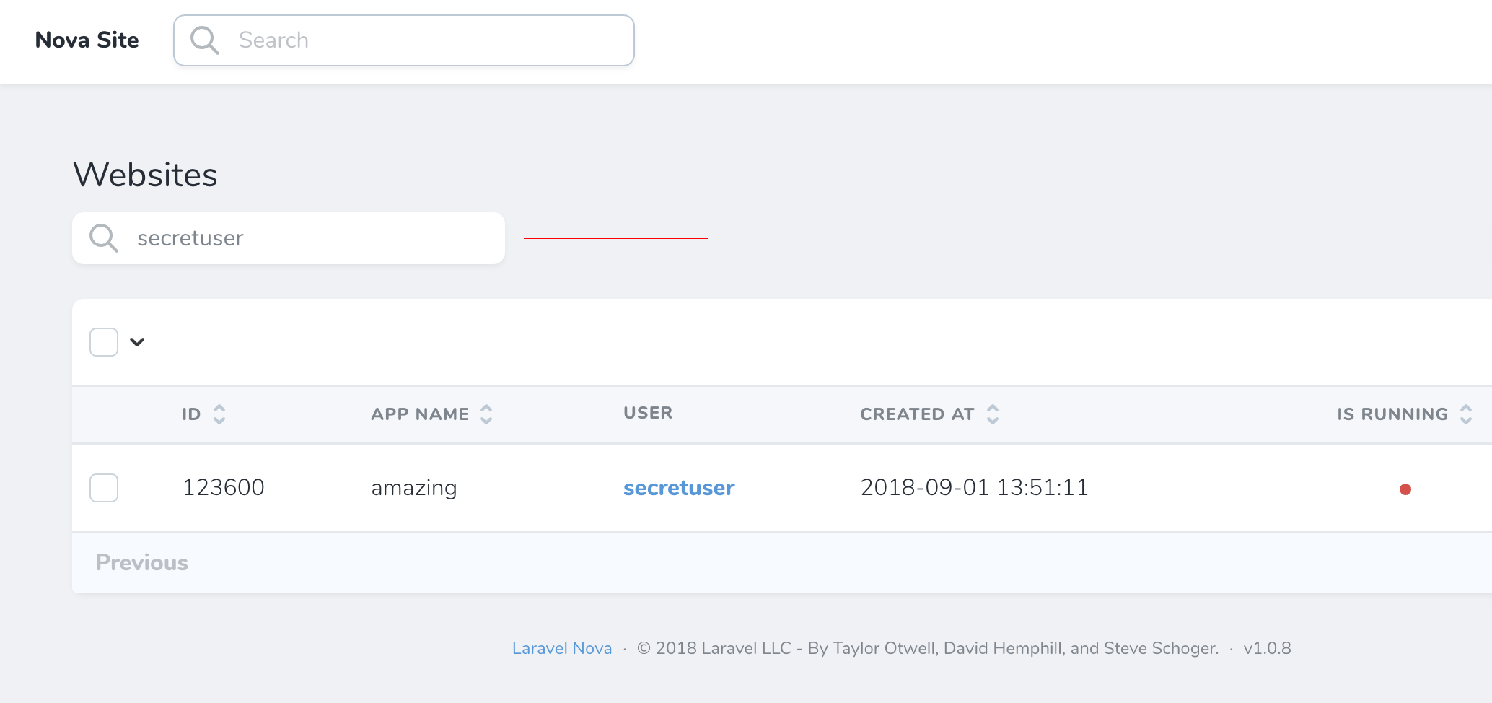Screen dimensions: 1492x703
Task: Check the checkbox for website row 123600
Action: 103,488
